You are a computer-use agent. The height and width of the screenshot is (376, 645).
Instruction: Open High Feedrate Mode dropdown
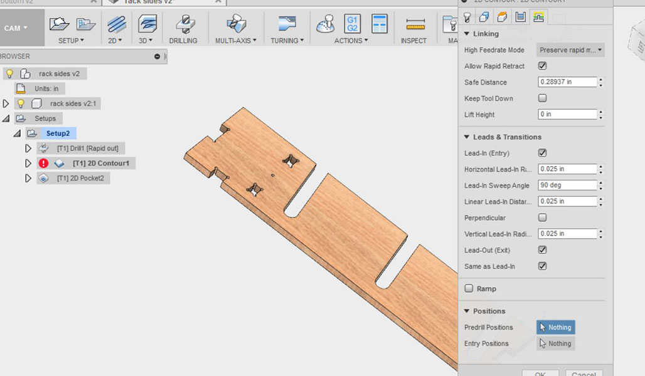(570, 50)
